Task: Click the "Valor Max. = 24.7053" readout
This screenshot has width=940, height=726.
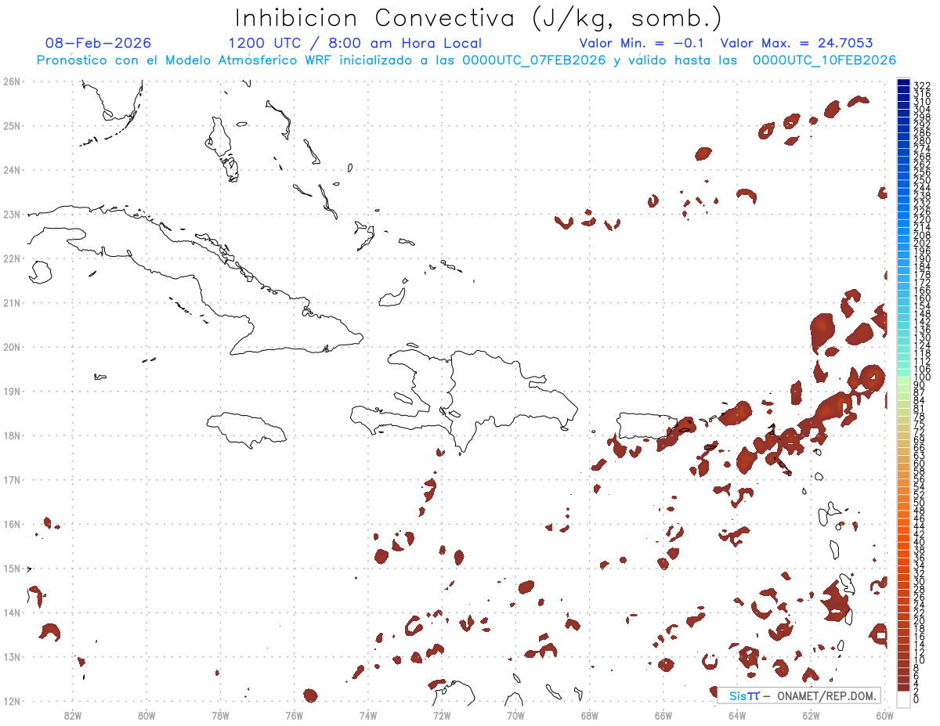Action: click(797, 43)
